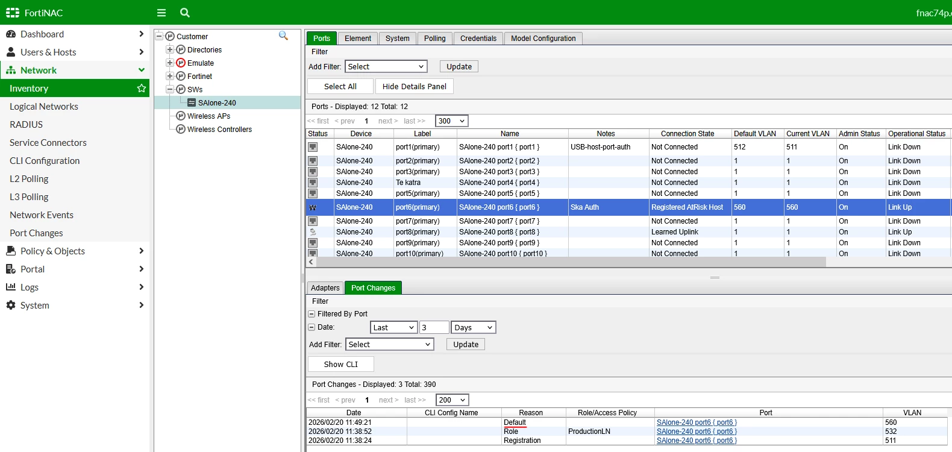Screen dimensions: 952x452
Task: Click the SWs container icon in tree
Action: coord(181,90)
